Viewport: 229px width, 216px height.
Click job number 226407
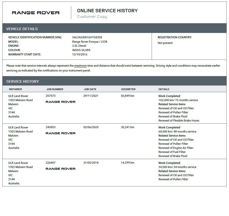point(51,163)
